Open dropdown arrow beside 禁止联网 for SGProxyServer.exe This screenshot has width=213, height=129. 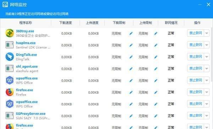pyautogui.click(x=207, y=115)
